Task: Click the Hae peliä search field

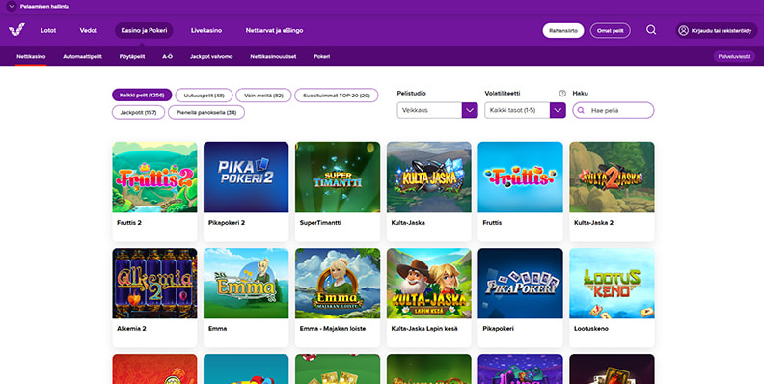Action: click(614, 110)
